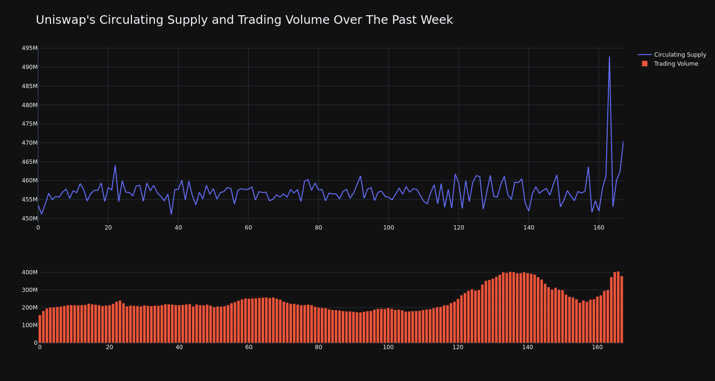Click x-axis tick 80 on supply chart

tap(318, 228)
